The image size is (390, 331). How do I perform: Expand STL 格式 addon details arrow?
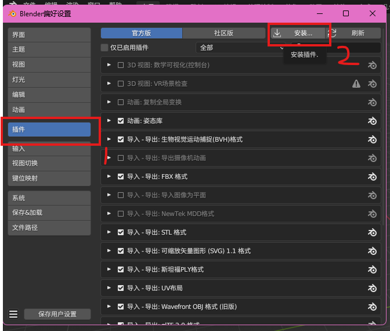(109, 232)
